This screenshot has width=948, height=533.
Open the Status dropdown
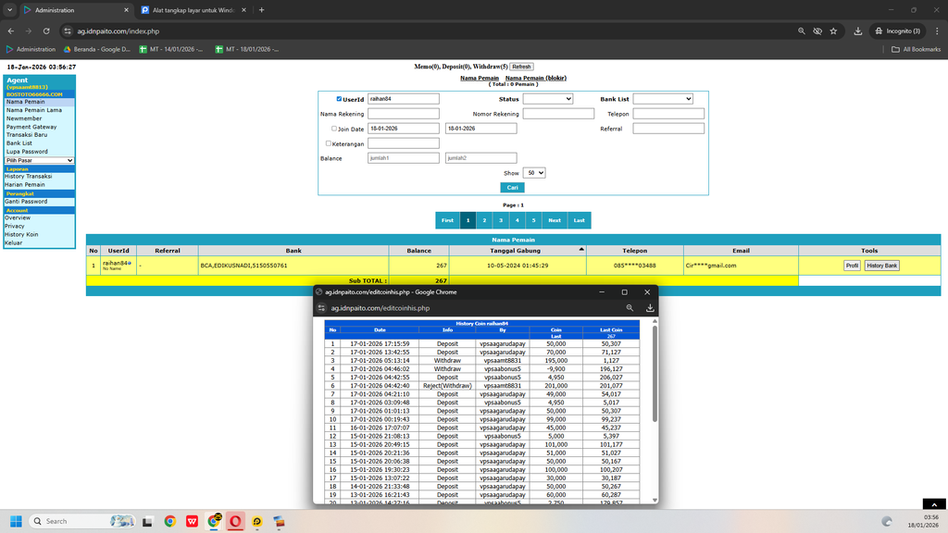pos(548,98)
